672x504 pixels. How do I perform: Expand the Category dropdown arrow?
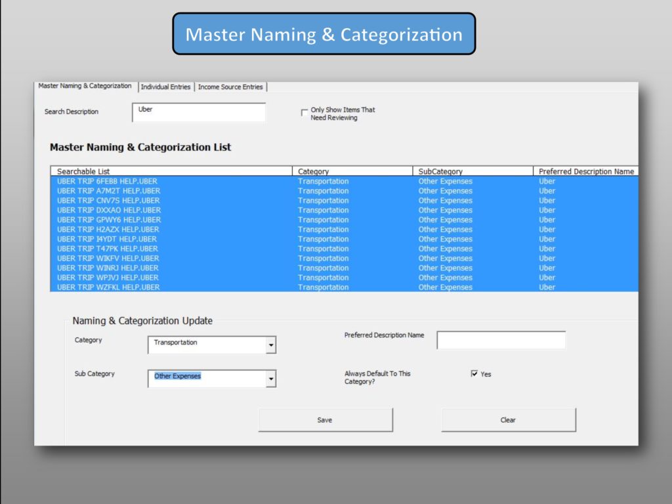pos(270,345)
